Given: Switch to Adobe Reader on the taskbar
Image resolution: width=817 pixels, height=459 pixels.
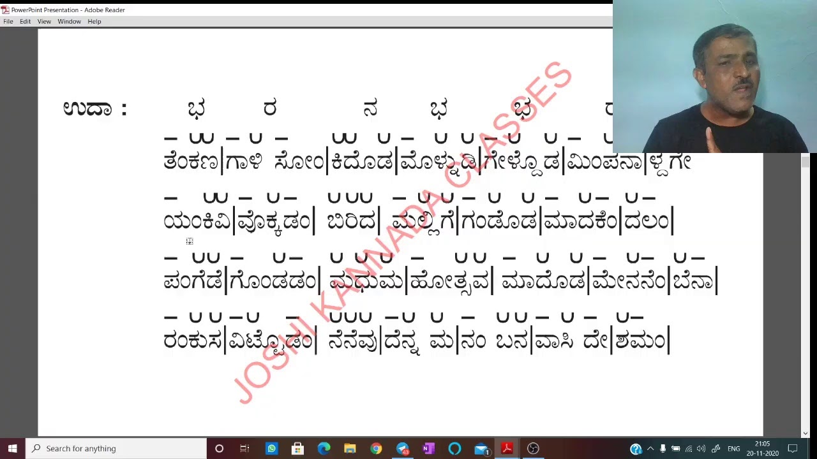Looking at the screenshot, I should tap(507, 448).
